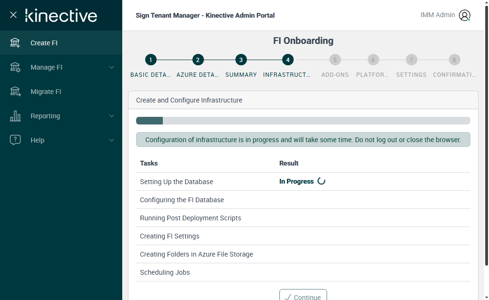Click the SUMMARY step label
The height and width of the screenshot is (300, 489).
(x=241, y=75)
